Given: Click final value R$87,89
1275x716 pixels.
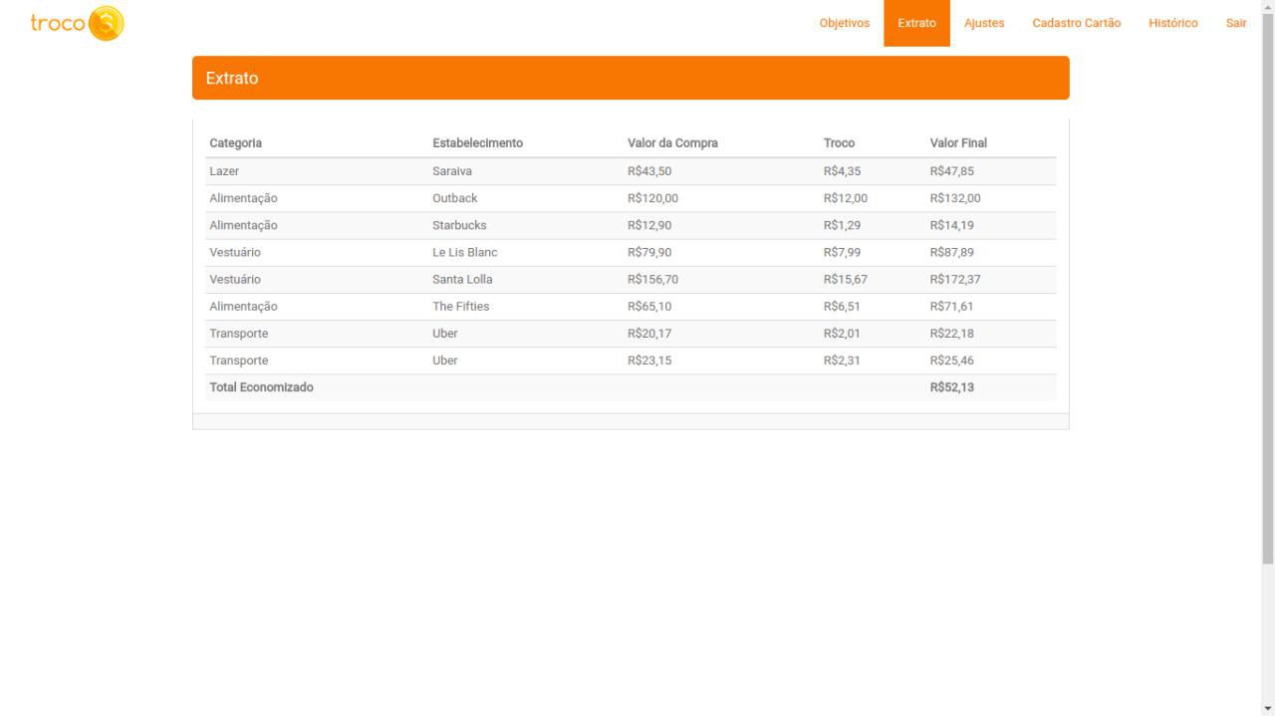Looking at the screenshot, I should [952, 252].
